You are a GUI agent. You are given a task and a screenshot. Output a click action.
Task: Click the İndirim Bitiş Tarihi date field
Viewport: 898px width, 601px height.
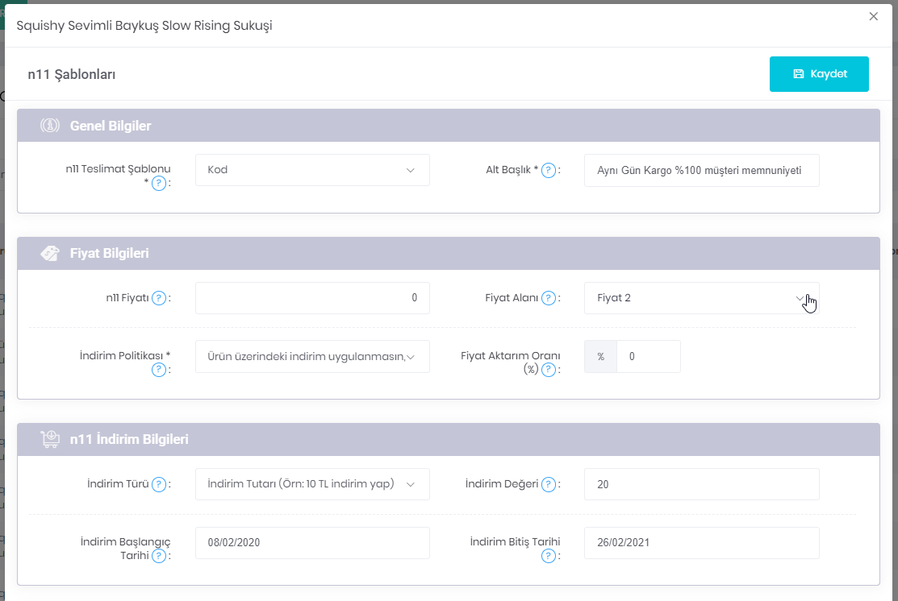701,543
